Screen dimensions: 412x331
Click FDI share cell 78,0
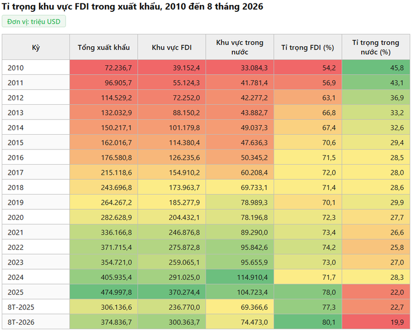click(x=308, y=292)
